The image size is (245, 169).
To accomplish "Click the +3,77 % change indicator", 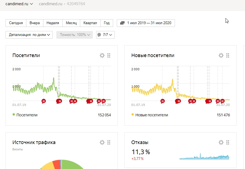I will 138,159.
